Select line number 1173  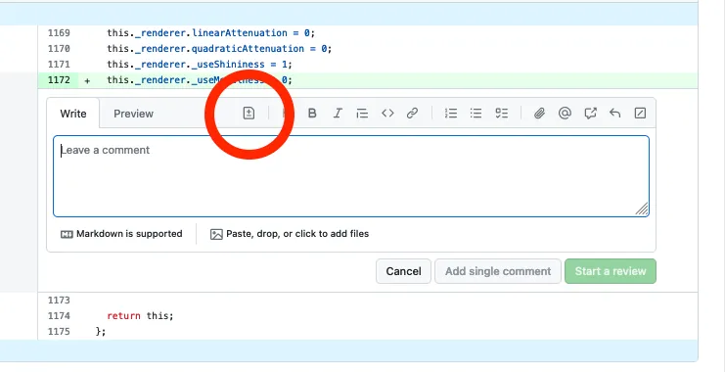point(59,301)
